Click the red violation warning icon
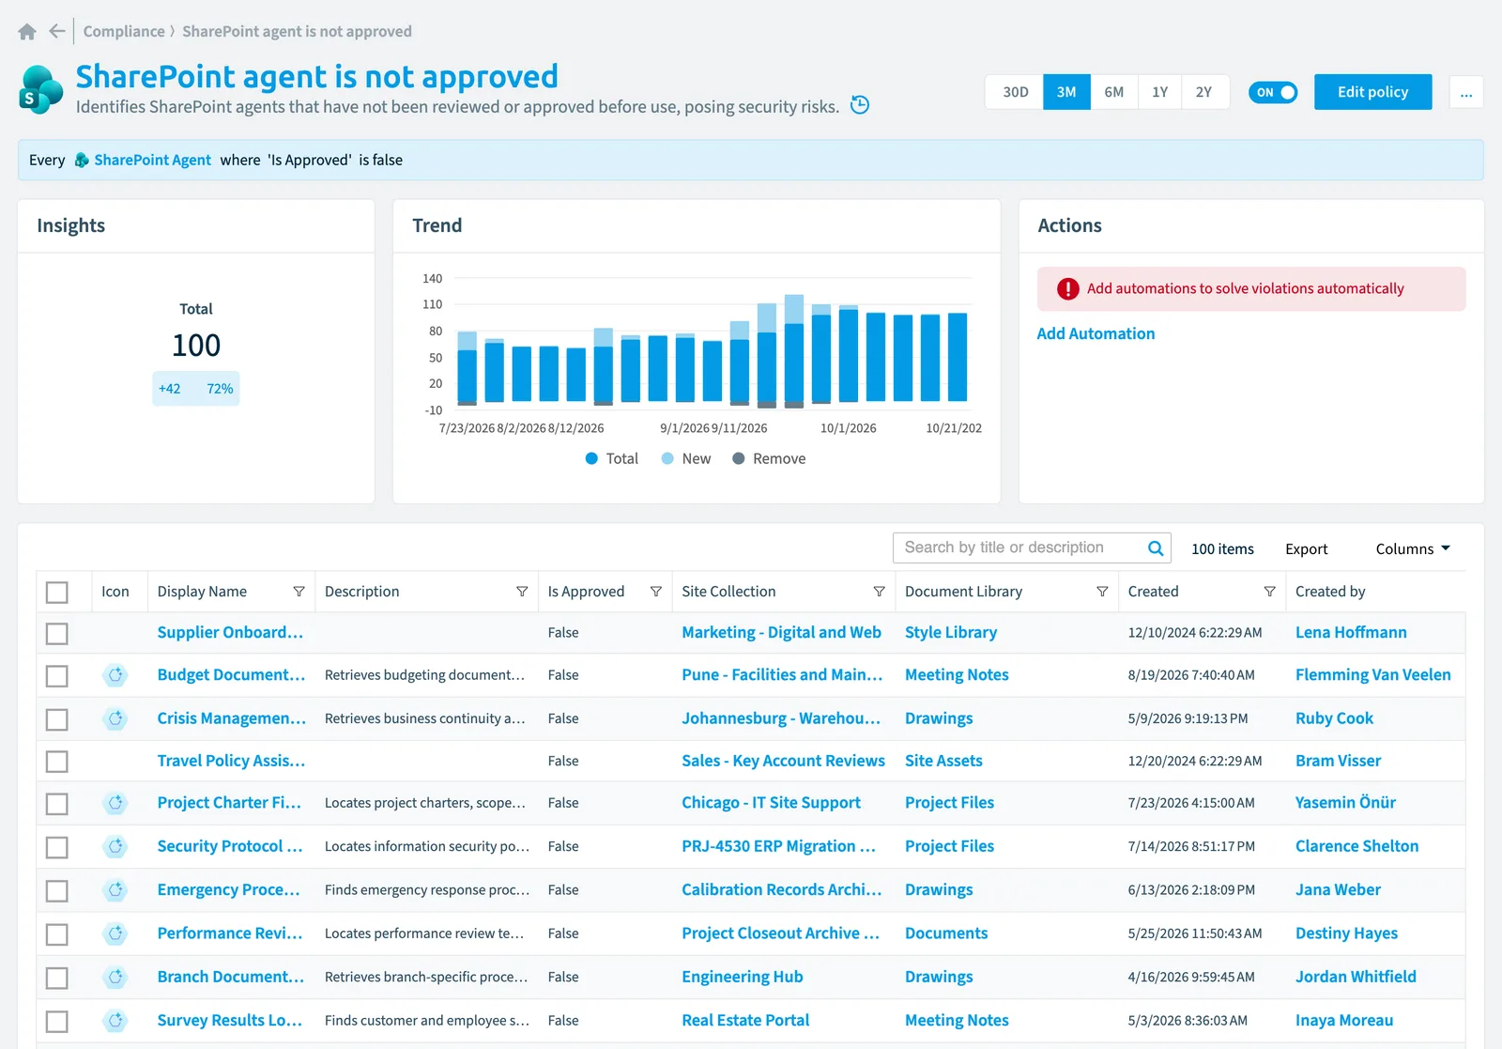This screenshot has height=1049, width=1502. pyautogui.click(x=1068, y=289)
